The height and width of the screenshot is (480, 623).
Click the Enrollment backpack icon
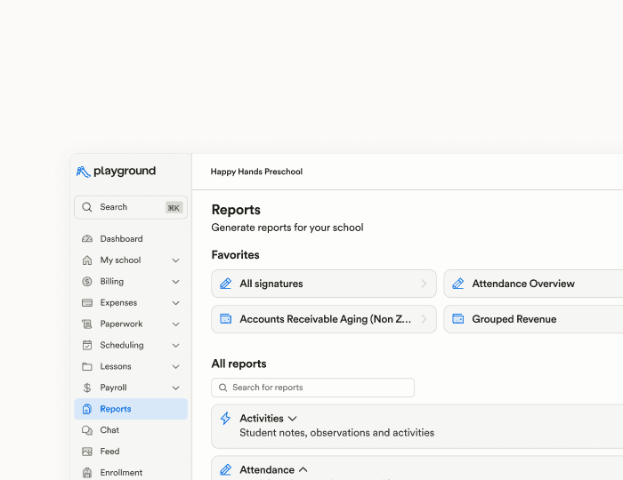pyautogui.click(x=87, y=473)
